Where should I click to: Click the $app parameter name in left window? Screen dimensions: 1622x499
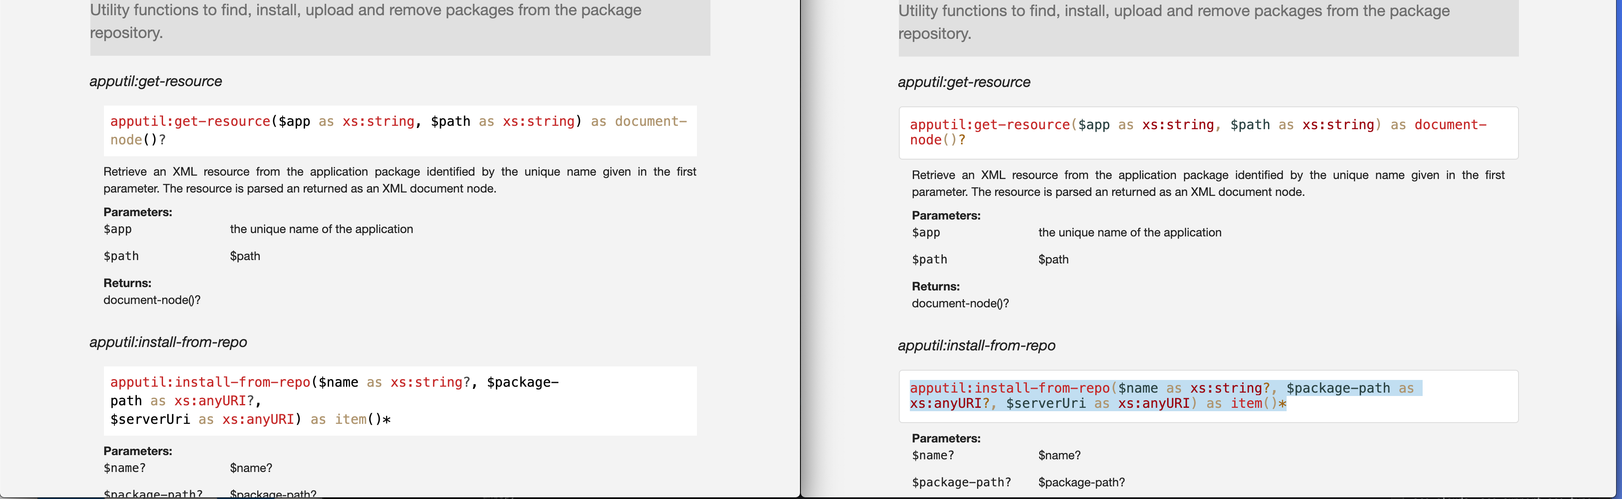[118, 229]
